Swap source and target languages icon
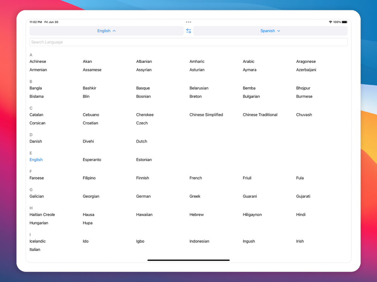Screen dimensions: 377x282 188,31
